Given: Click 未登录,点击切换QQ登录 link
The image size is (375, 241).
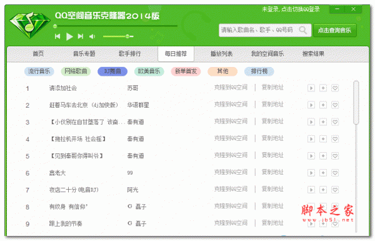Looking at the screenshot, I should coord(291,9).
